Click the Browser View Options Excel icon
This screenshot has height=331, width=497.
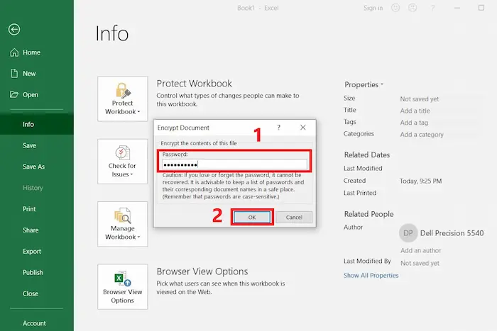pos(122,279)
